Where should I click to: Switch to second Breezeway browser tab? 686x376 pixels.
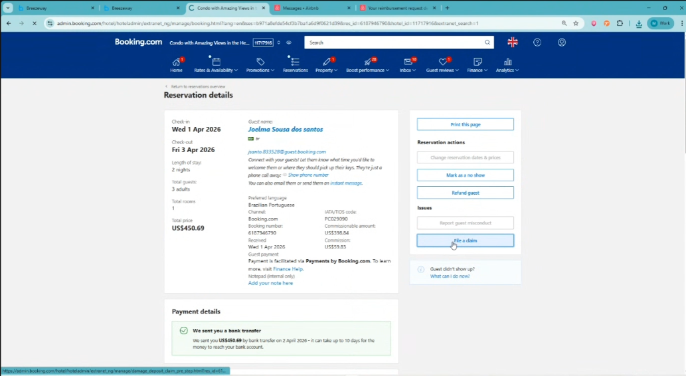(141, 8)
